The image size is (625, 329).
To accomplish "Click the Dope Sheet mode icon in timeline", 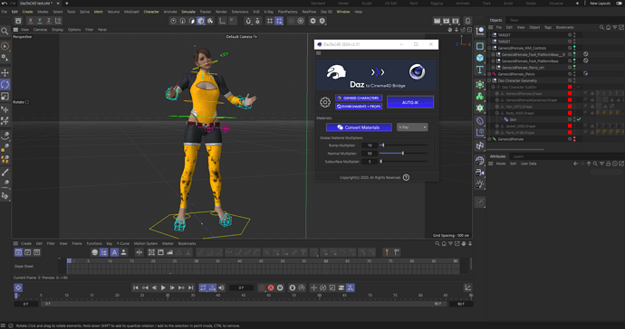I will point(18,252).
